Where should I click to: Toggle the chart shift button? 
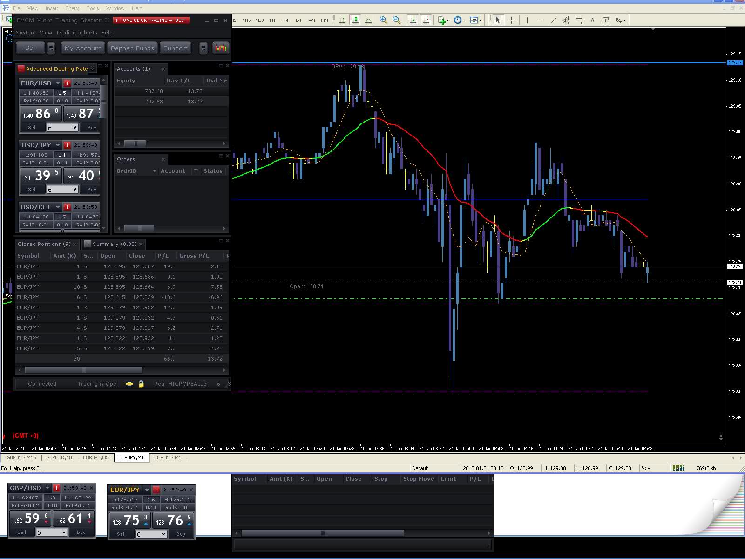coord(426,20)
